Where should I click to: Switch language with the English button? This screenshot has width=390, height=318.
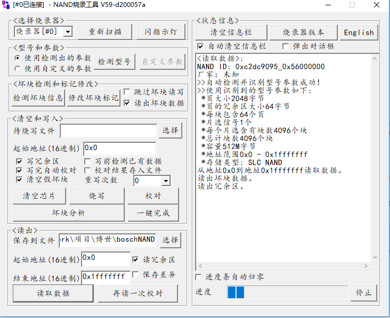click(359, 32)
